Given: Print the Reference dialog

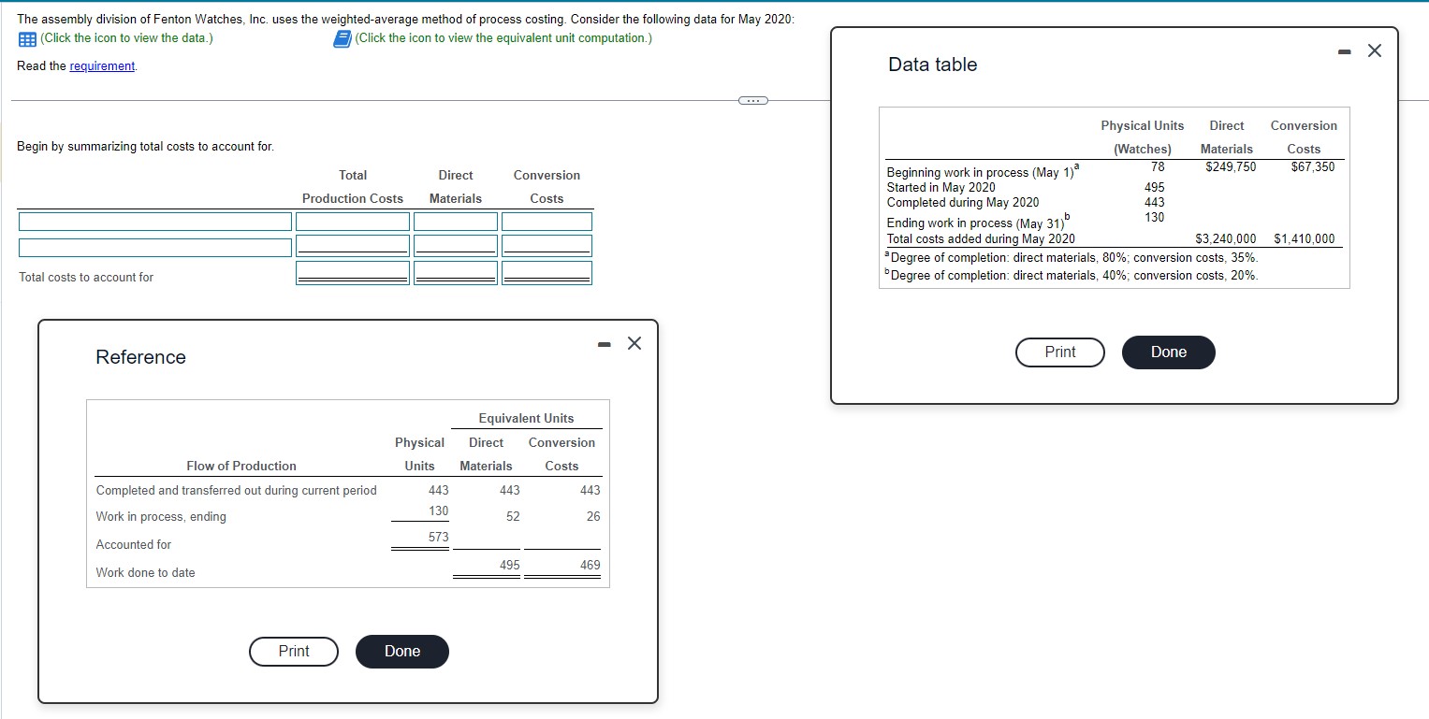Looking at the screenshot, I should (x=294, y=652).
